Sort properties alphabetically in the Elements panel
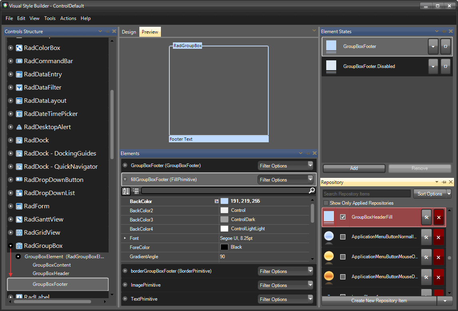 pos(126,190)
